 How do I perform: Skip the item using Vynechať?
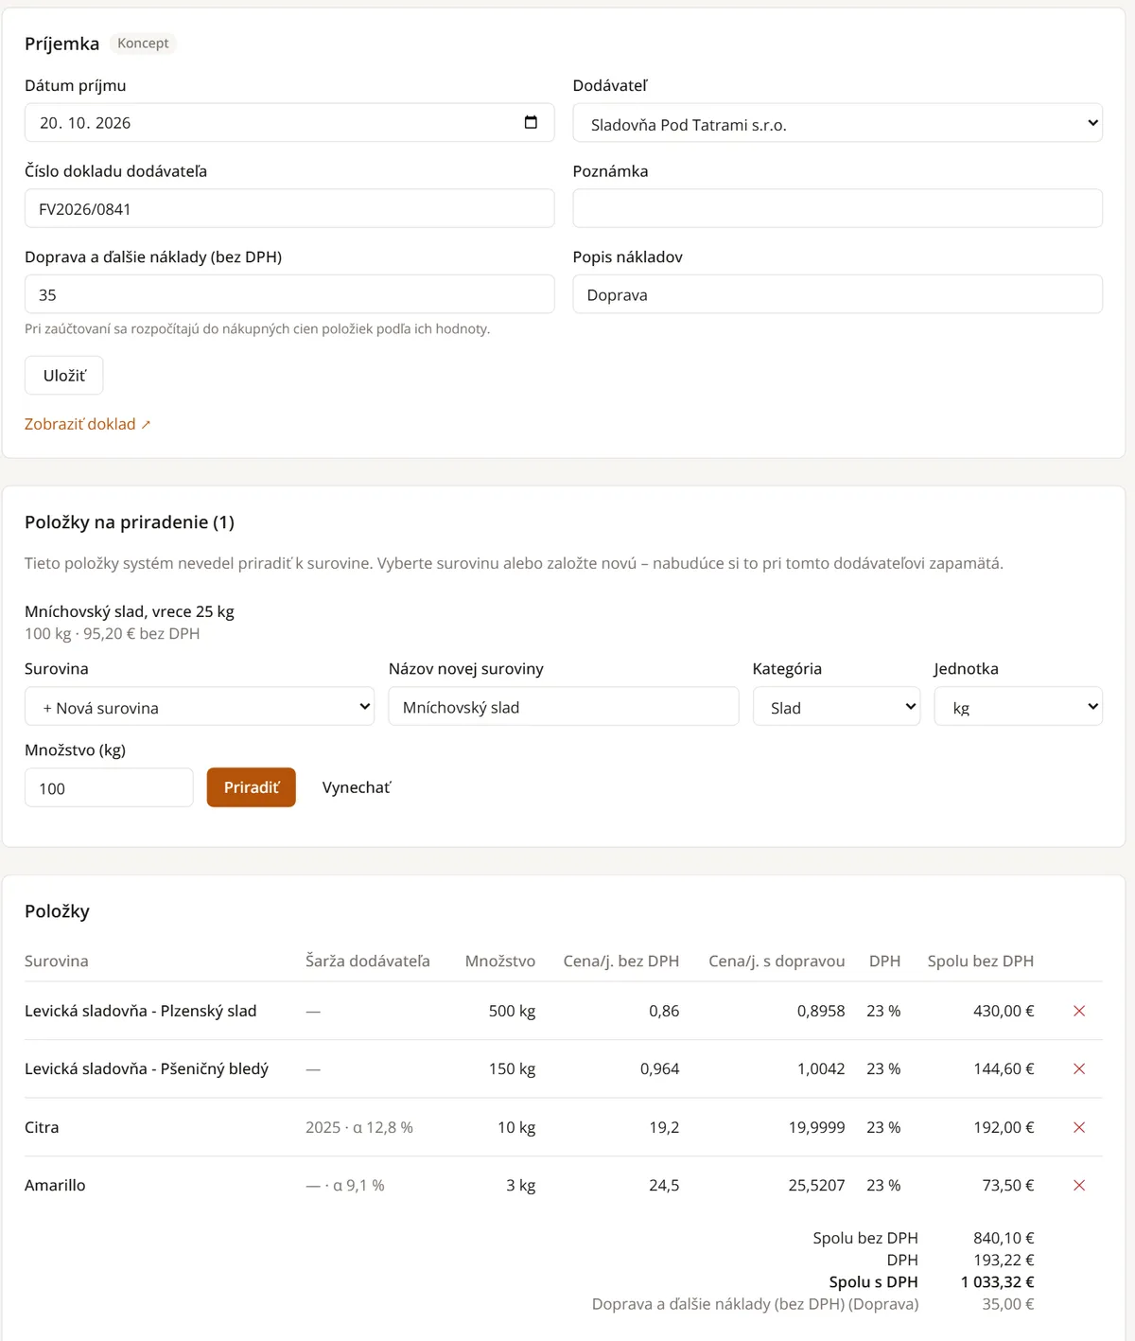tap(357, 787)
